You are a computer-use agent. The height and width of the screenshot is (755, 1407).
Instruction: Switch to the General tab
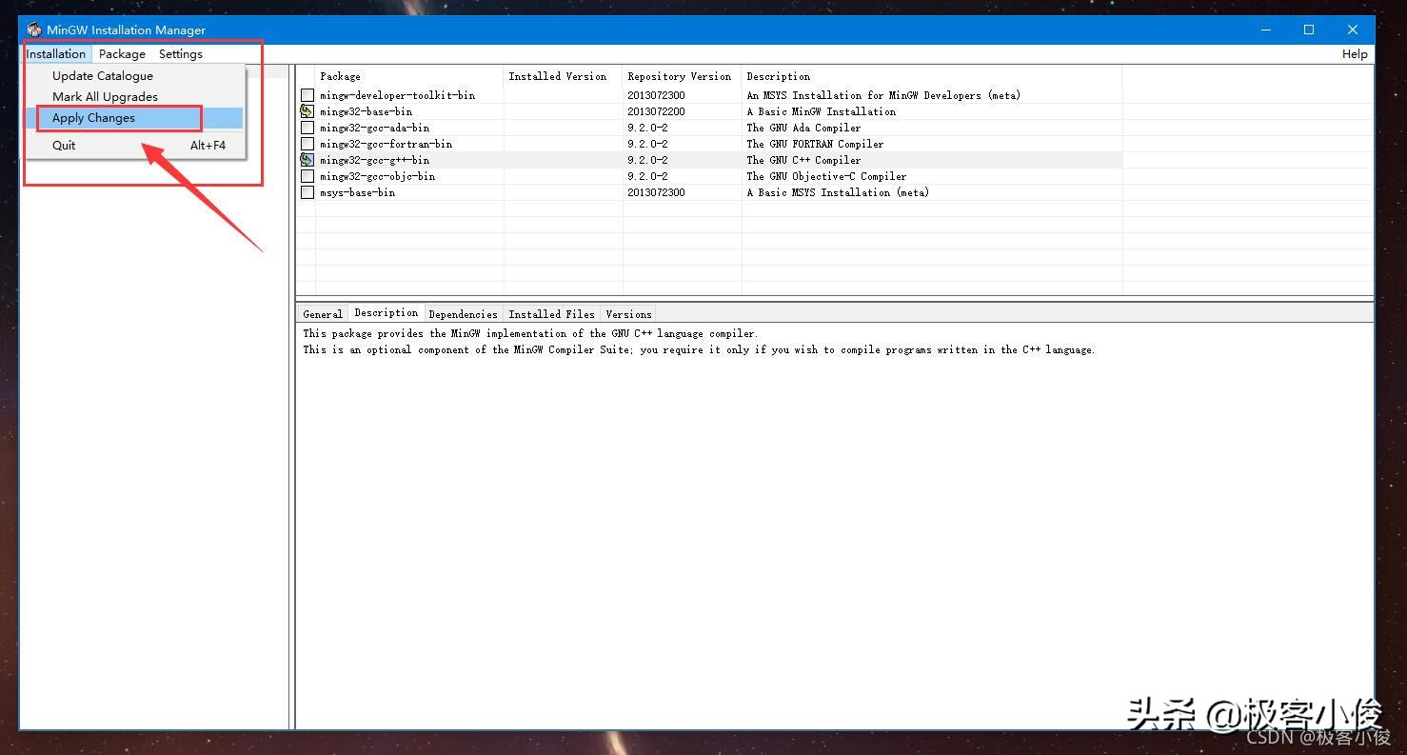[323, 314]
